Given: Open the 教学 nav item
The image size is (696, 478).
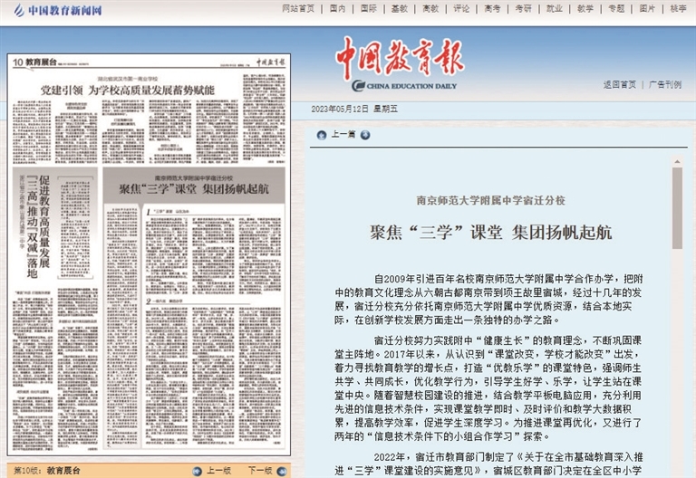Looking at the screenshot, I should coord(586,9).
